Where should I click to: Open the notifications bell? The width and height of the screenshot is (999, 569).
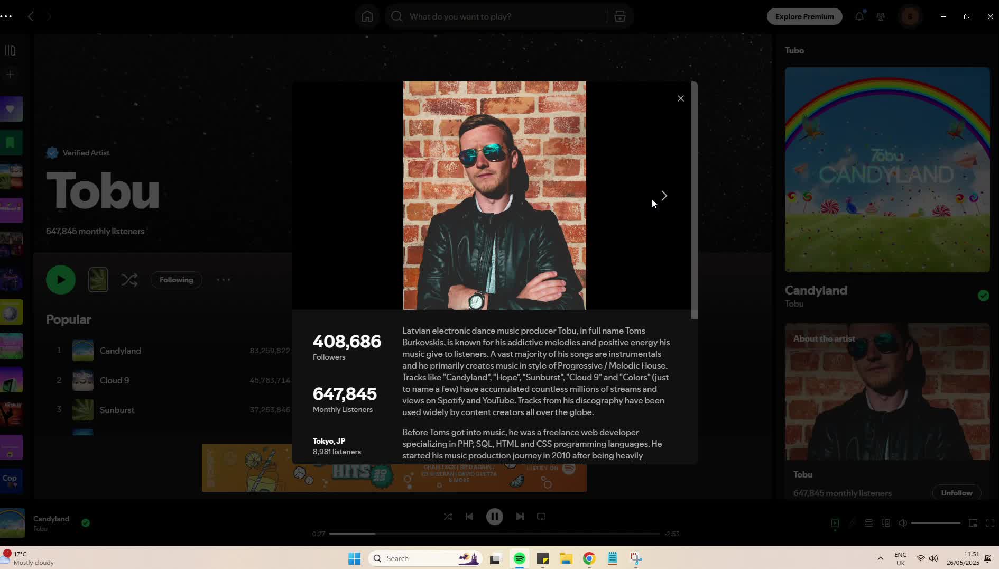pos(859,16)
